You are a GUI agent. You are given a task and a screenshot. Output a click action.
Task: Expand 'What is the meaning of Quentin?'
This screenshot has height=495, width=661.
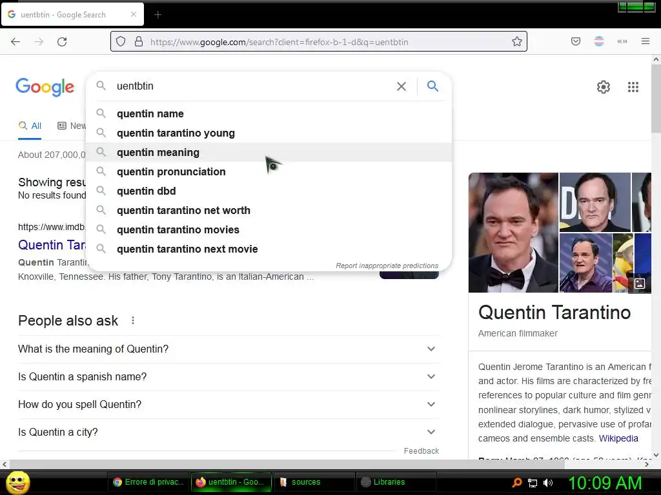pyautogui.click(x=228, y=349)
